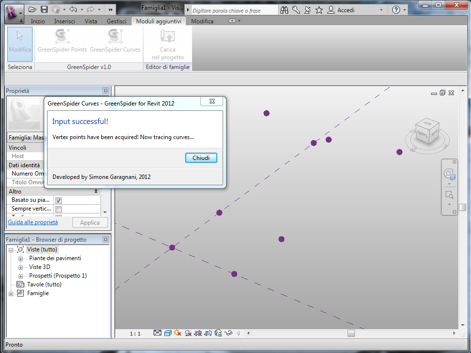Click the vertical scrollbar thumb of the view
The height and width of the screenshot is (353, 471).
click(463, 207)
